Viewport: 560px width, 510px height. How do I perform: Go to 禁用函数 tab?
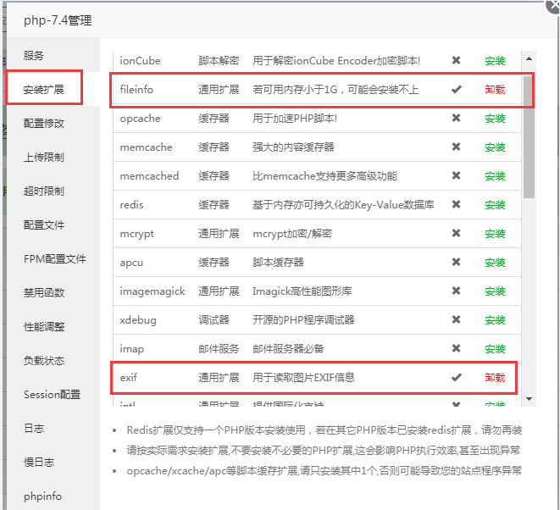[x=43, y=293]
